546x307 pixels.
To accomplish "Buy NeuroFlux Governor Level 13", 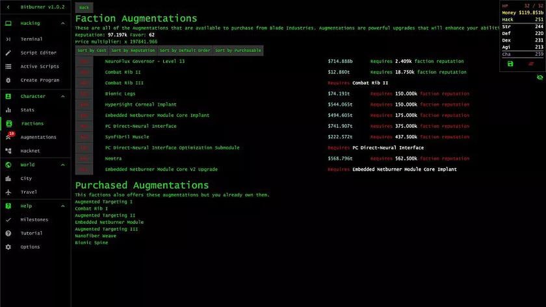I will pos(84,61).
